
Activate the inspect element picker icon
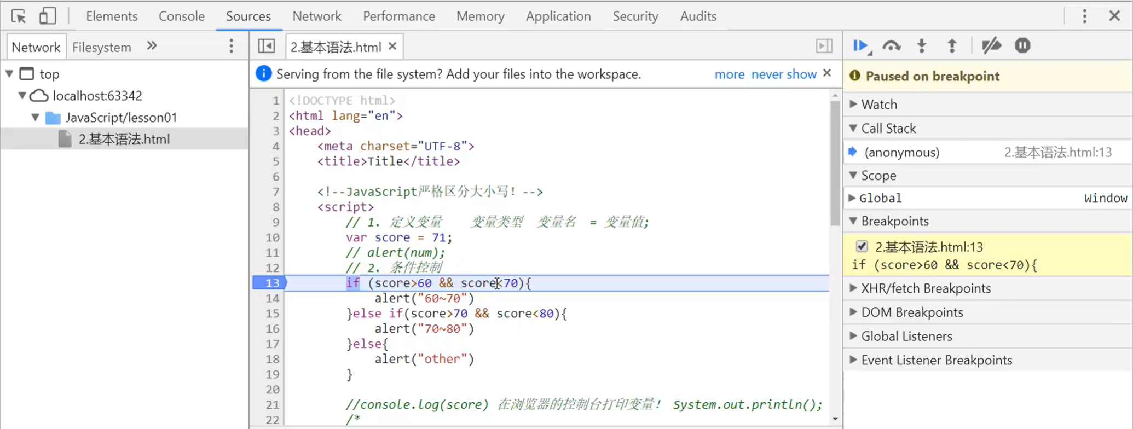tap(19, 16)
